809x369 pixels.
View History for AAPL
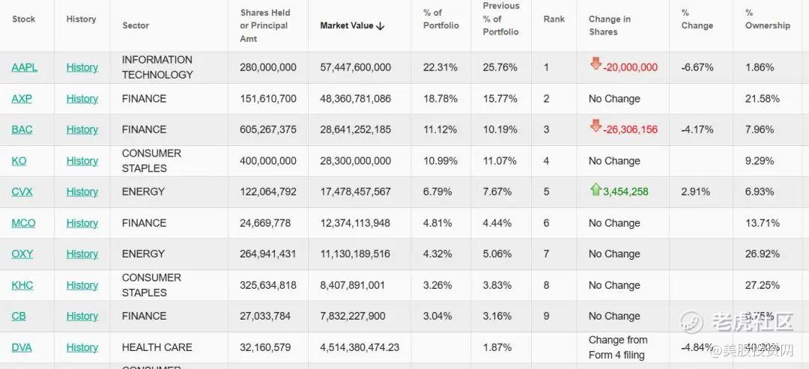82,67
